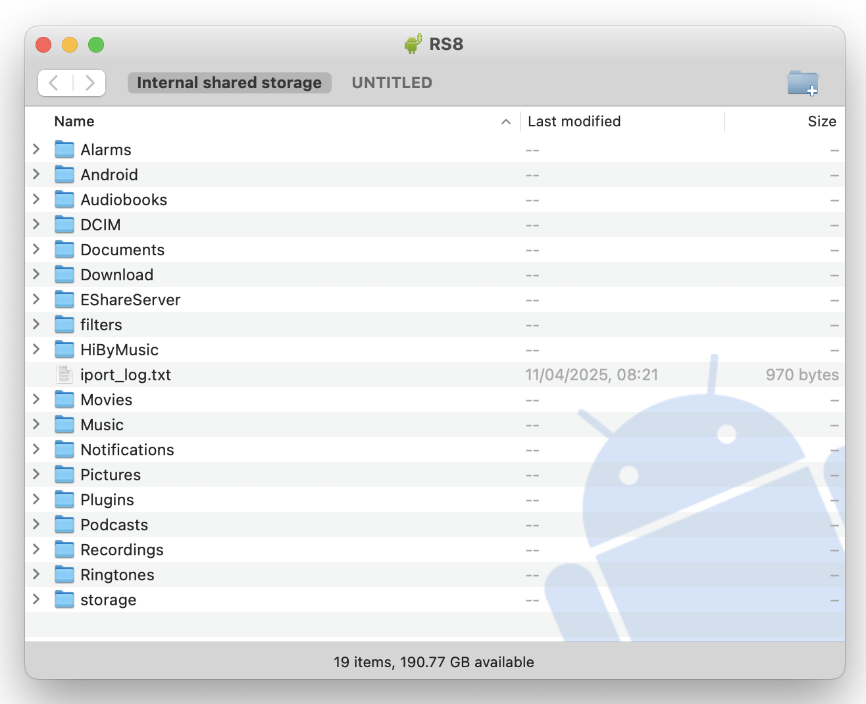The width and height of the screenshot is (866, 704).
Task: Expand the Audiobooks folder
Action: [x=36, y=199]
